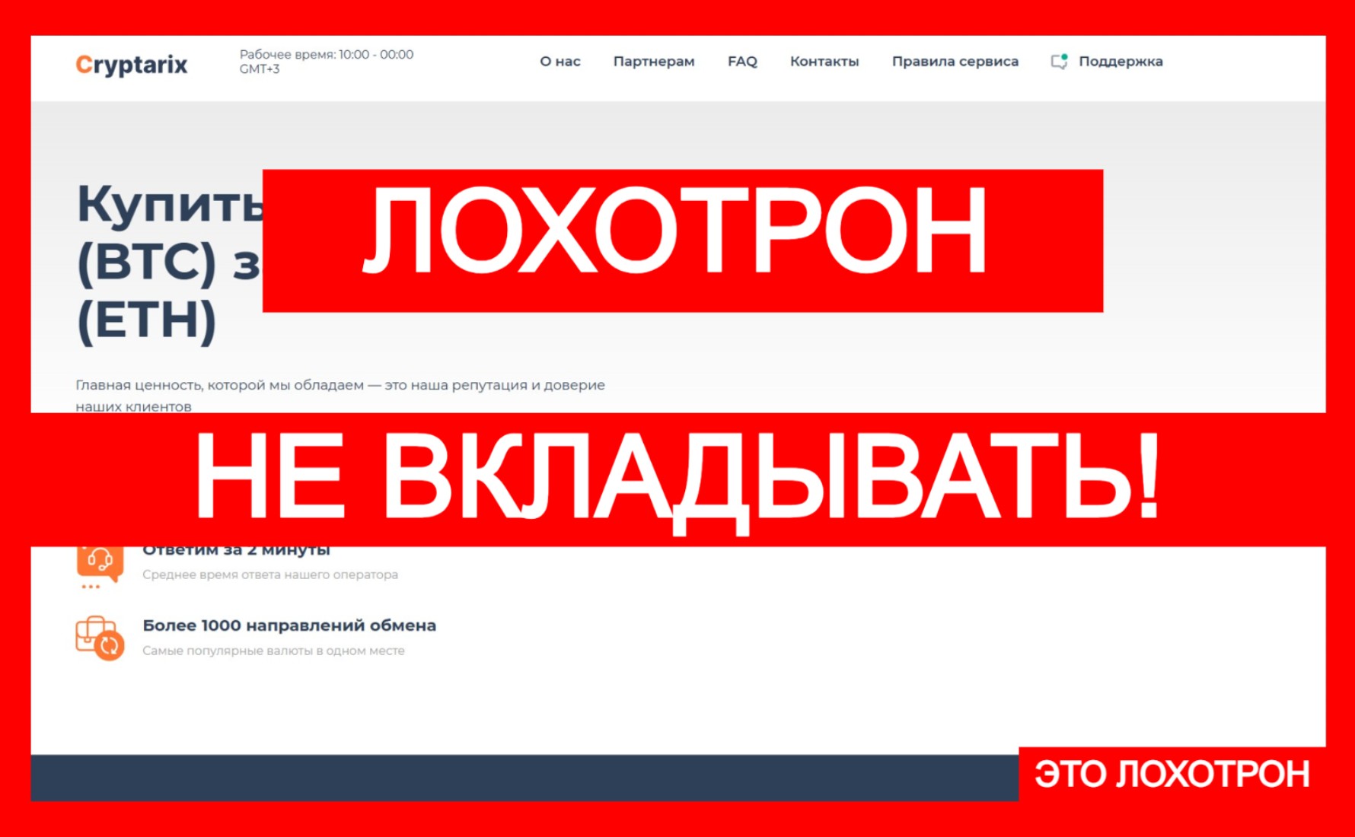Open the О нас page
Viewport: 1355px width, 837px height.
tap(560, 62)
